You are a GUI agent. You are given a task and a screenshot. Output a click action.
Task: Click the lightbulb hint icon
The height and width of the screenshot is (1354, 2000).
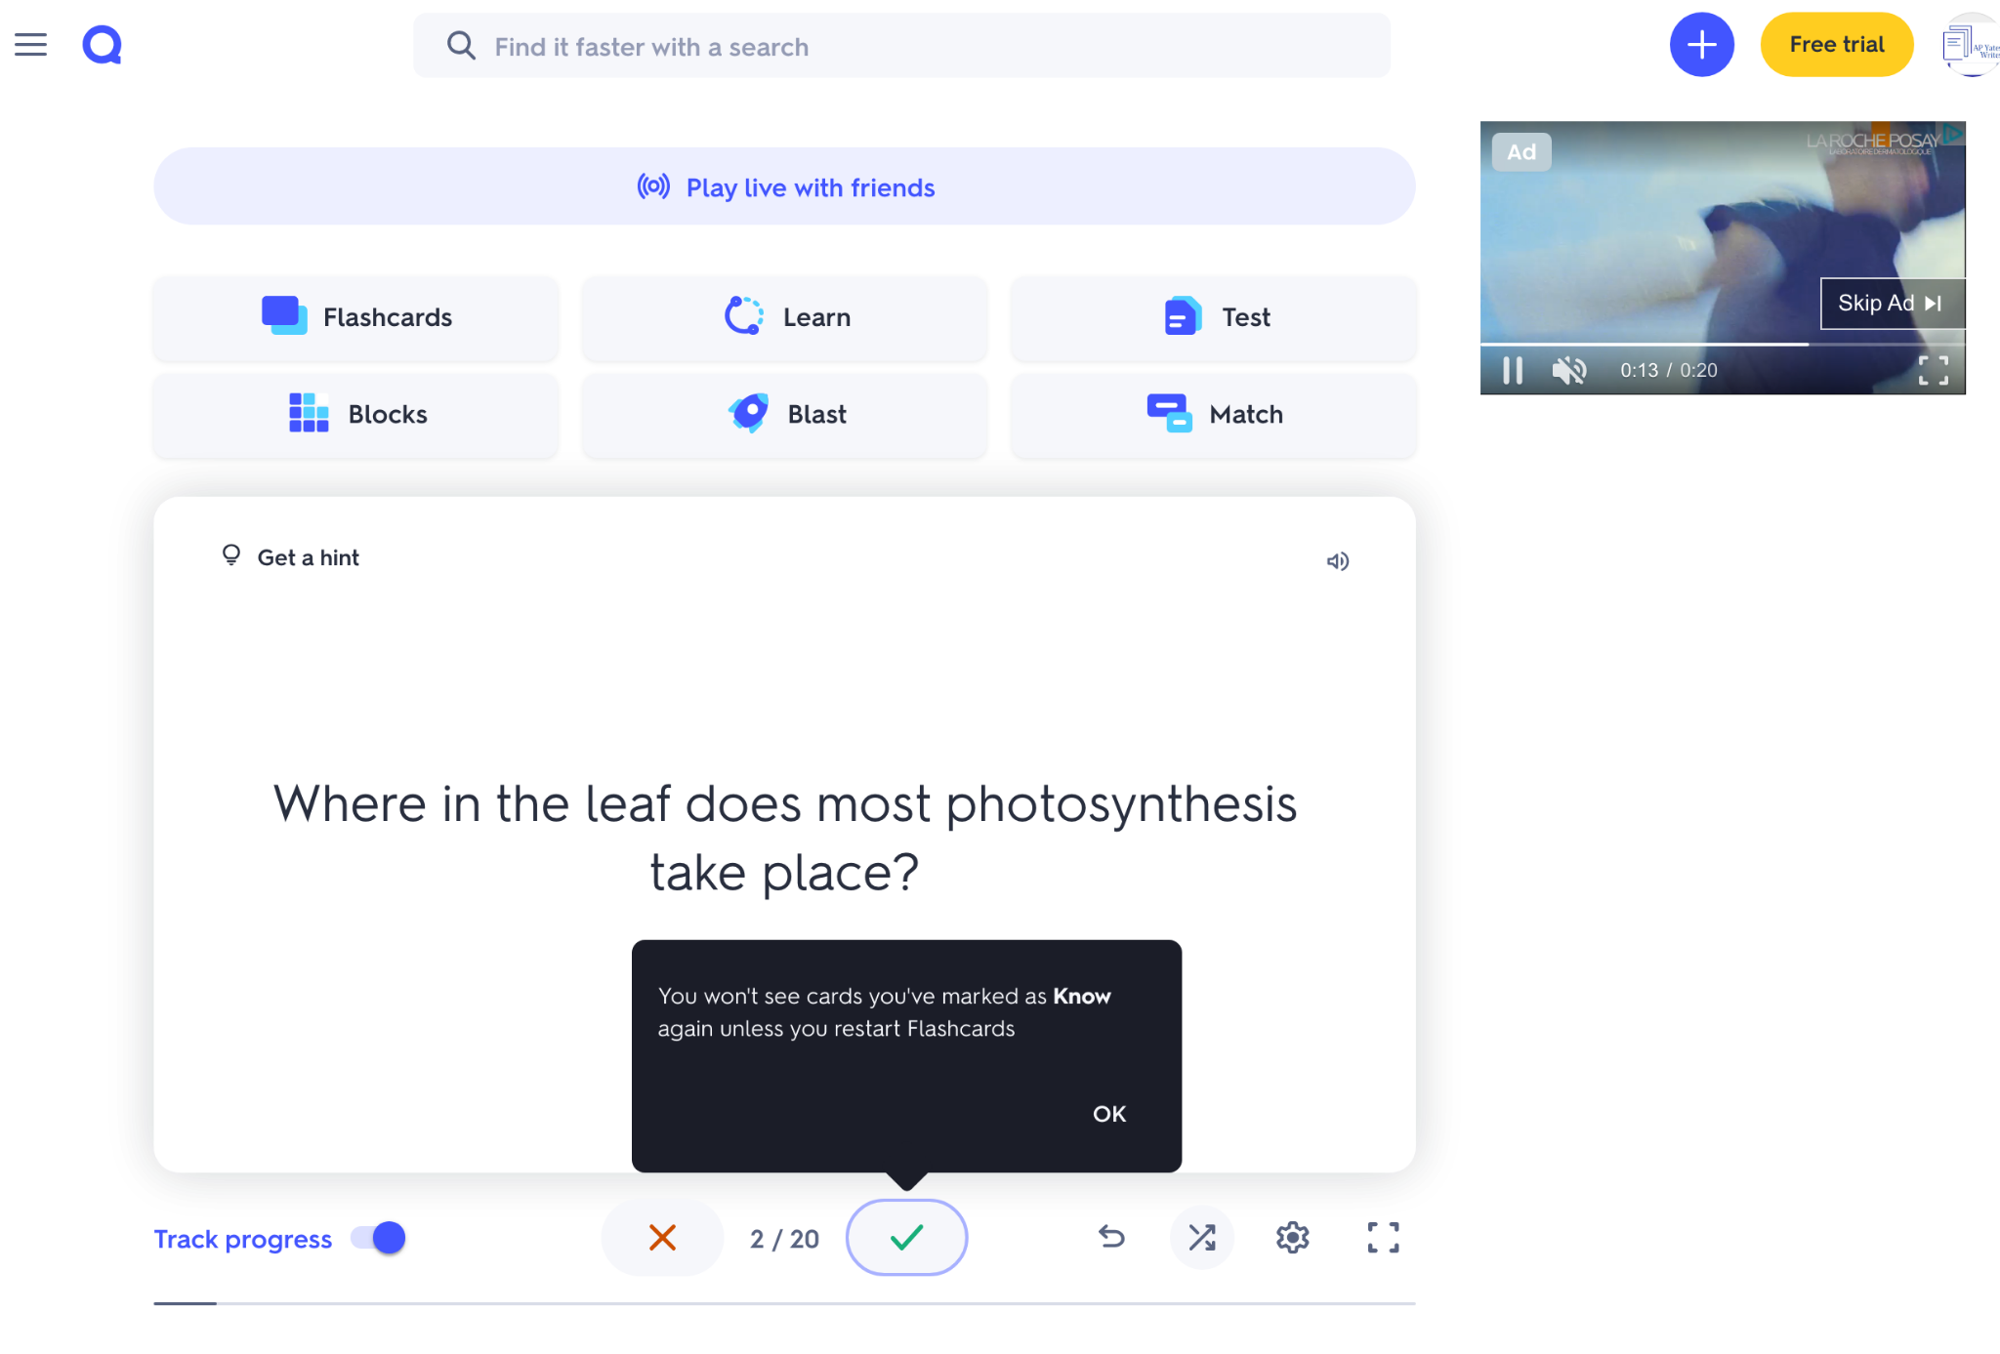[x=231, y=555]
